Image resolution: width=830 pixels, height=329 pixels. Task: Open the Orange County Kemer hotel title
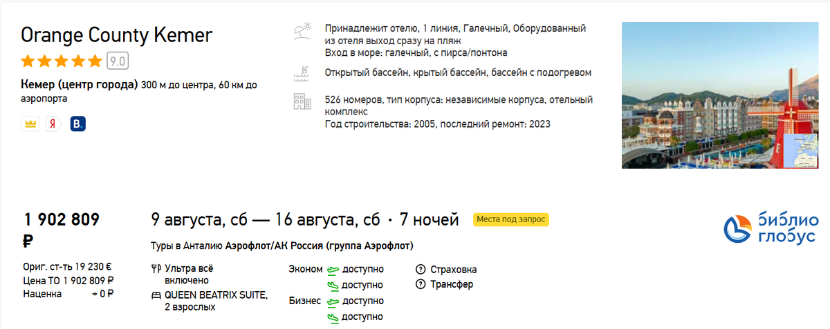117,35
